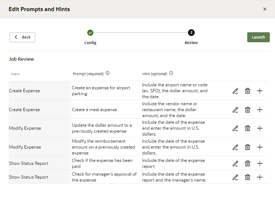275x199 pixels.
Task: Select the Review step indicator
Action: click(191, 33)
